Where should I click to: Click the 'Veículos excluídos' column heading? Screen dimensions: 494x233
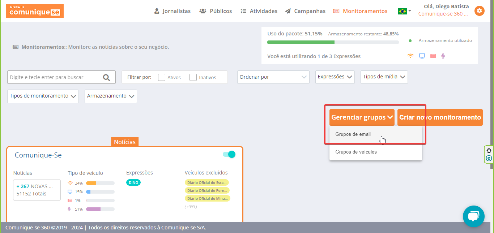206,173
